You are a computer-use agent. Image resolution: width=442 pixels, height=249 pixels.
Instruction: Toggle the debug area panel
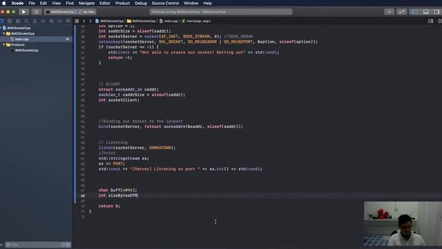pos(425,12)
